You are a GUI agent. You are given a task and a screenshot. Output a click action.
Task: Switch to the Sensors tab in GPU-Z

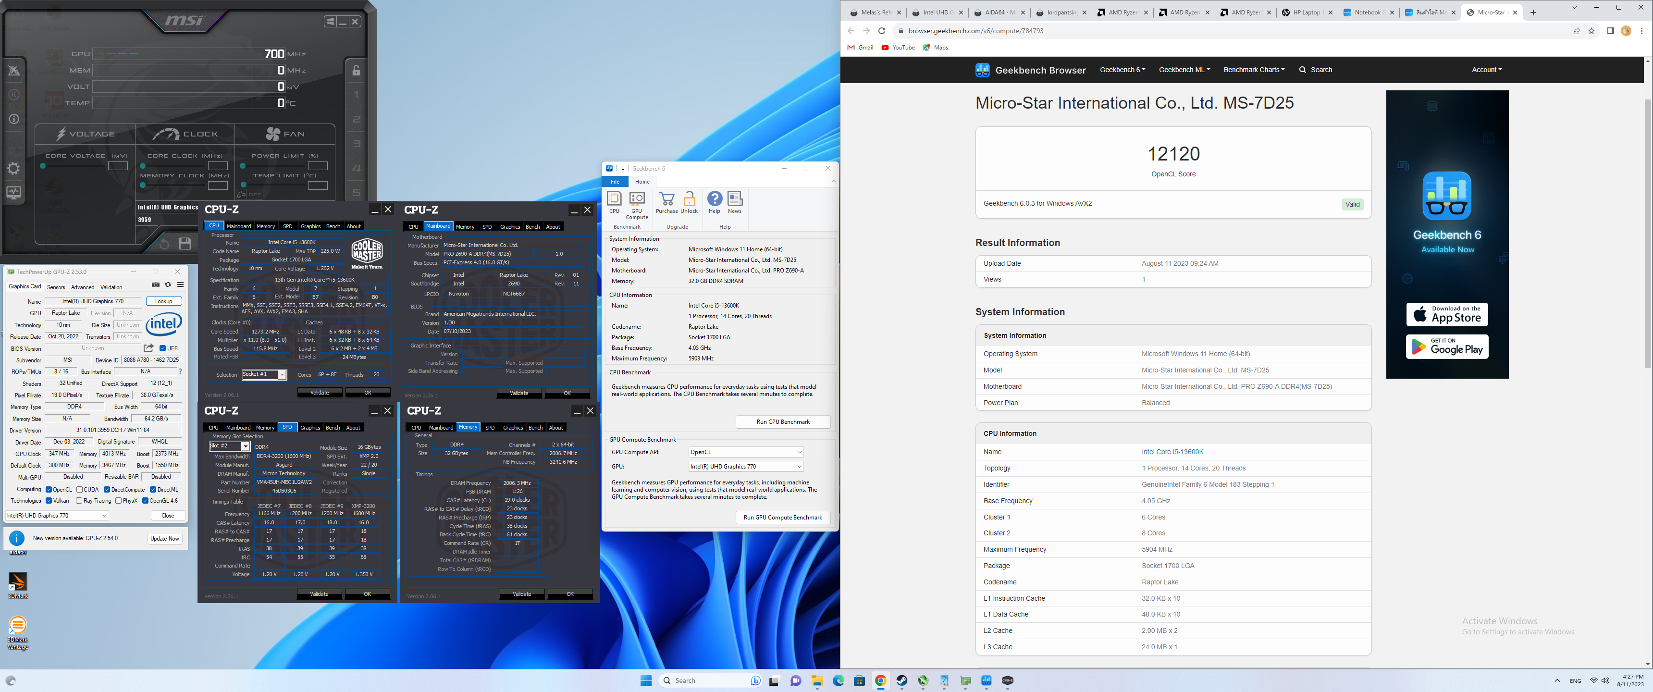[56, 287]
